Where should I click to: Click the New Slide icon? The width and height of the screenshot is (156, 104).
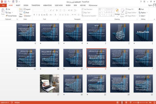coord(21,10)
